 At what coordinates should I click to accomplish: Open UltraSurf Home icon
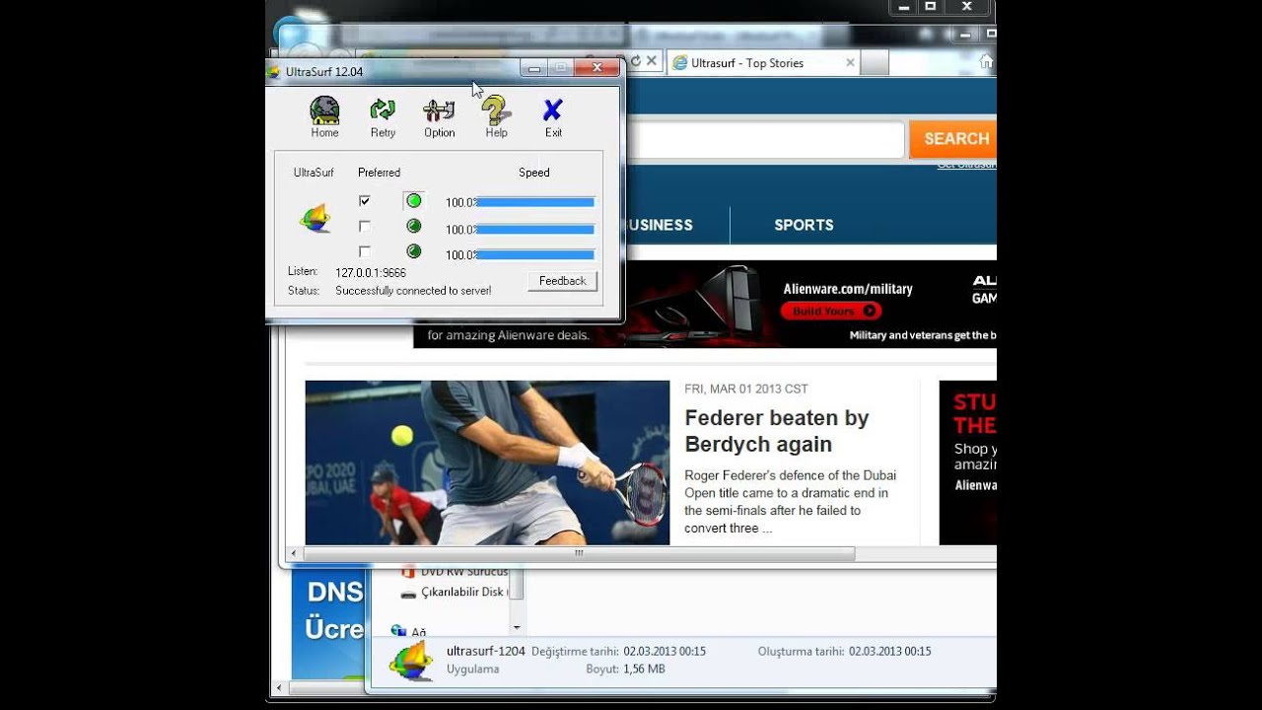[x=324, y=116]
